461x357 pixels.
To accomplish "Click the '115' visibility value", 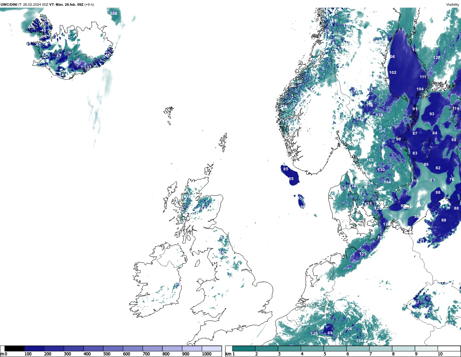I will pyautogui.click(x=415, y=181).
